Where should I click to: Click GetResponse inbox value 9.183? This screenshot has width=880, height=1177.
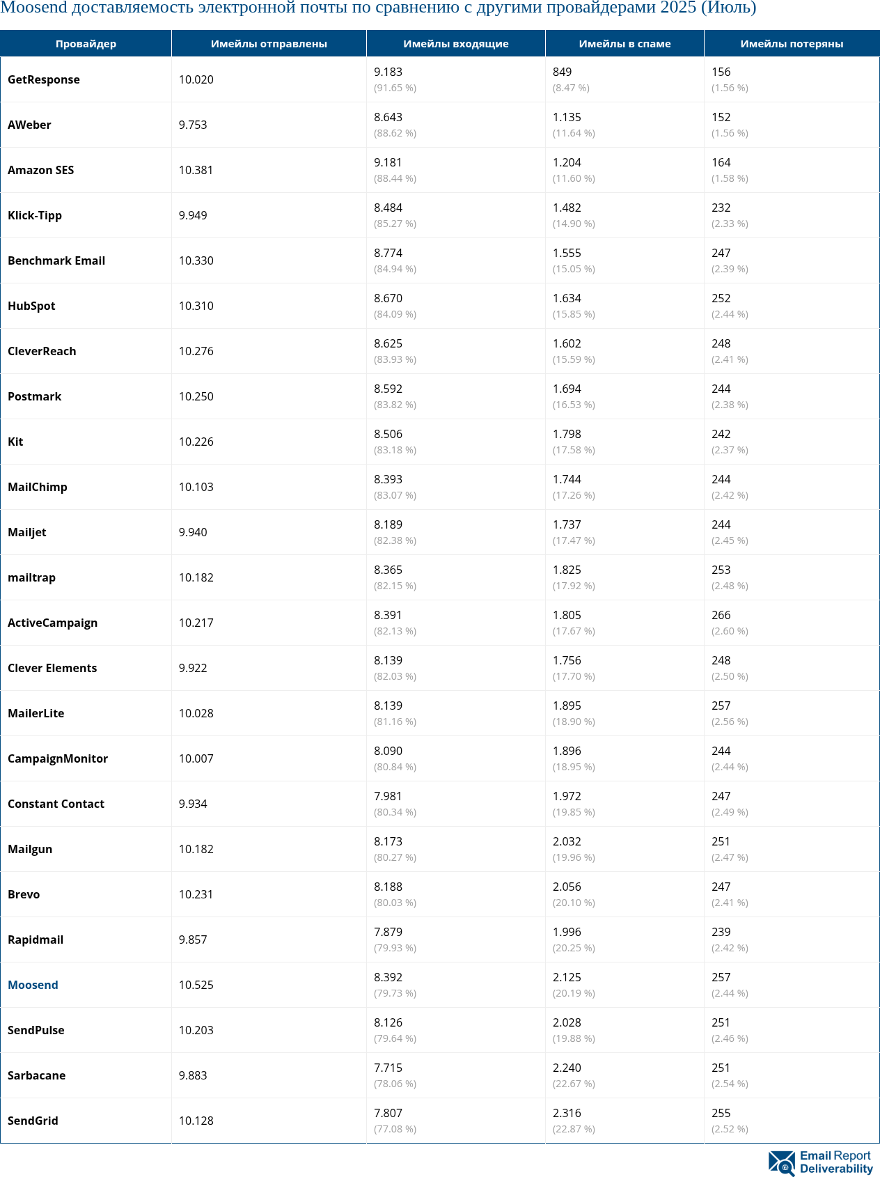[x=388, y=72]
